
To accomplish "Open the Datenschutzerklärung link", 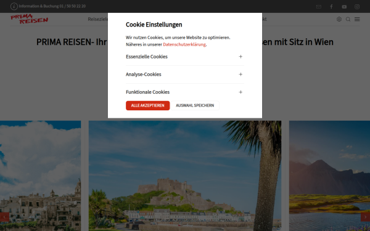I will (184, 44).
